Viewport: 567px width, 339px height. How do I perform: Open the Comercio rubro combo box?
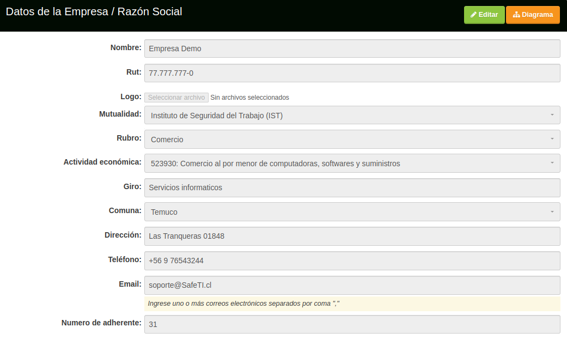pos(352,140)
